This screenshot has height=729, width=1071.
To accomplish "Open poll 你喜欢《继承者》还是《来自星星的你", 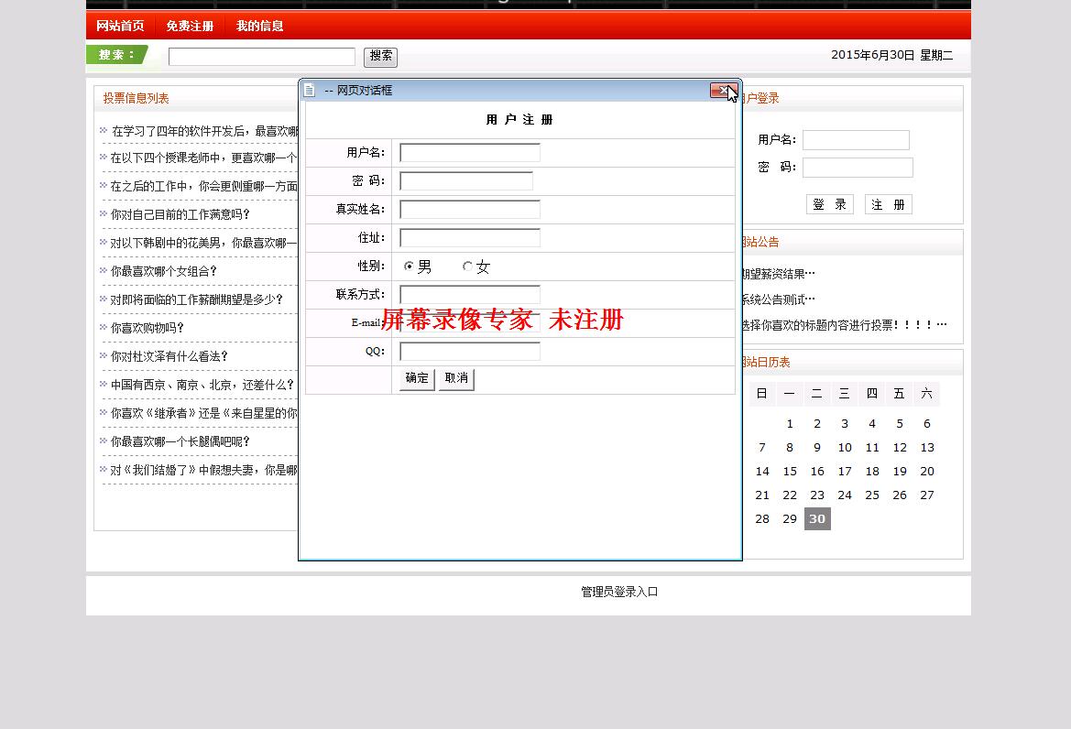I will click(204, 413).
